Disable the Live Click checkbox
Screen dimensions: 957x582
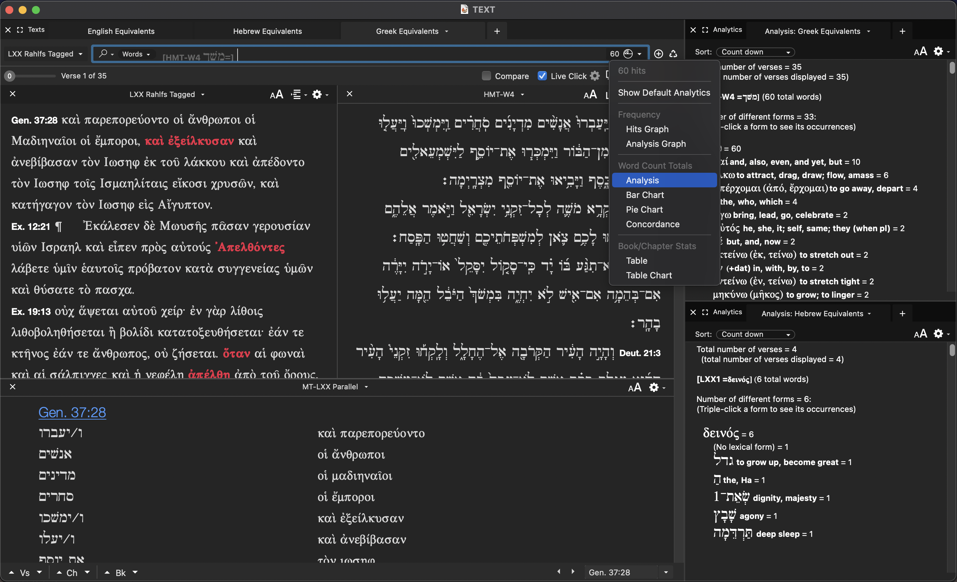click(543, 76)
